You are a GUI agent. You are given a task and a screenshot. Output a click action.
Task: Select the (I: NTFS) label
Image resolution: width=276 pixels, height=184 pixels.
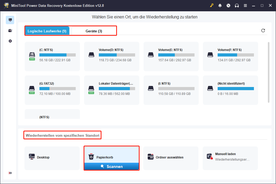click(164, 84)
